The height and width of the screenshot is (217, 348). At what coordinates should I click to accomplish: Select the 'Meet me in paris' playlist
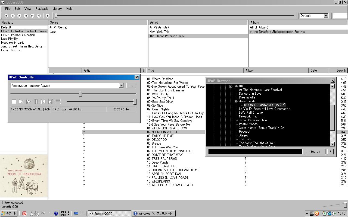coord(13,43)
